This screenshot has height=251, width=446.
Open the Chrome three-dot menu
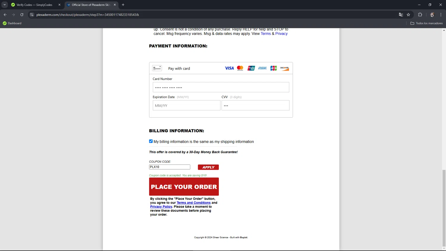(x=441, y=15)
